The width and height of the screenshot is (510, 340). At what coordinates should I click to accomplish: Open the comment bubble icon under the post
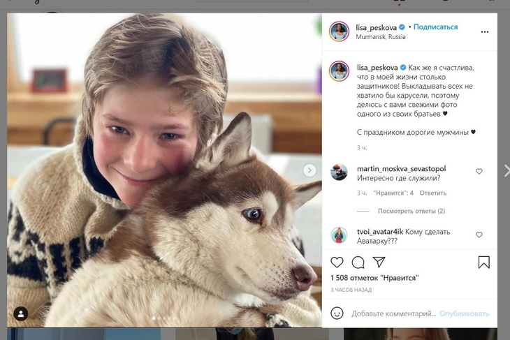point(358,263)
